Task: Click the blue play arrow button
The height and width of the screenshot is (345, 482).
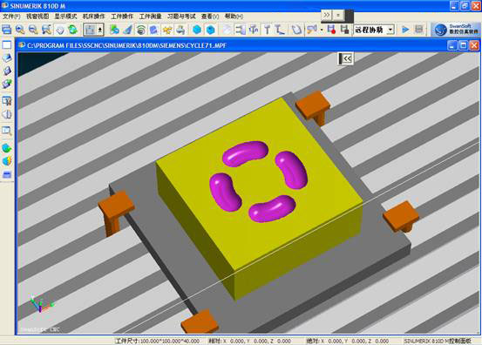Action: pos(405,30)
